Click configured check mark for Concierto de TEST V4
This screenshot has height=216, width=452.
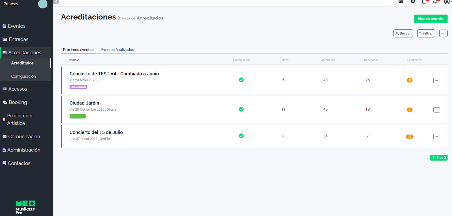tap(241, 80)
